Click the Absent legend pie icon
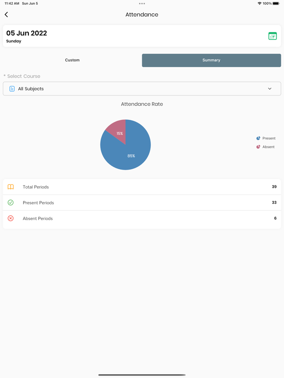This screenshot has width=284, height=378. click(x=258, y=147)
